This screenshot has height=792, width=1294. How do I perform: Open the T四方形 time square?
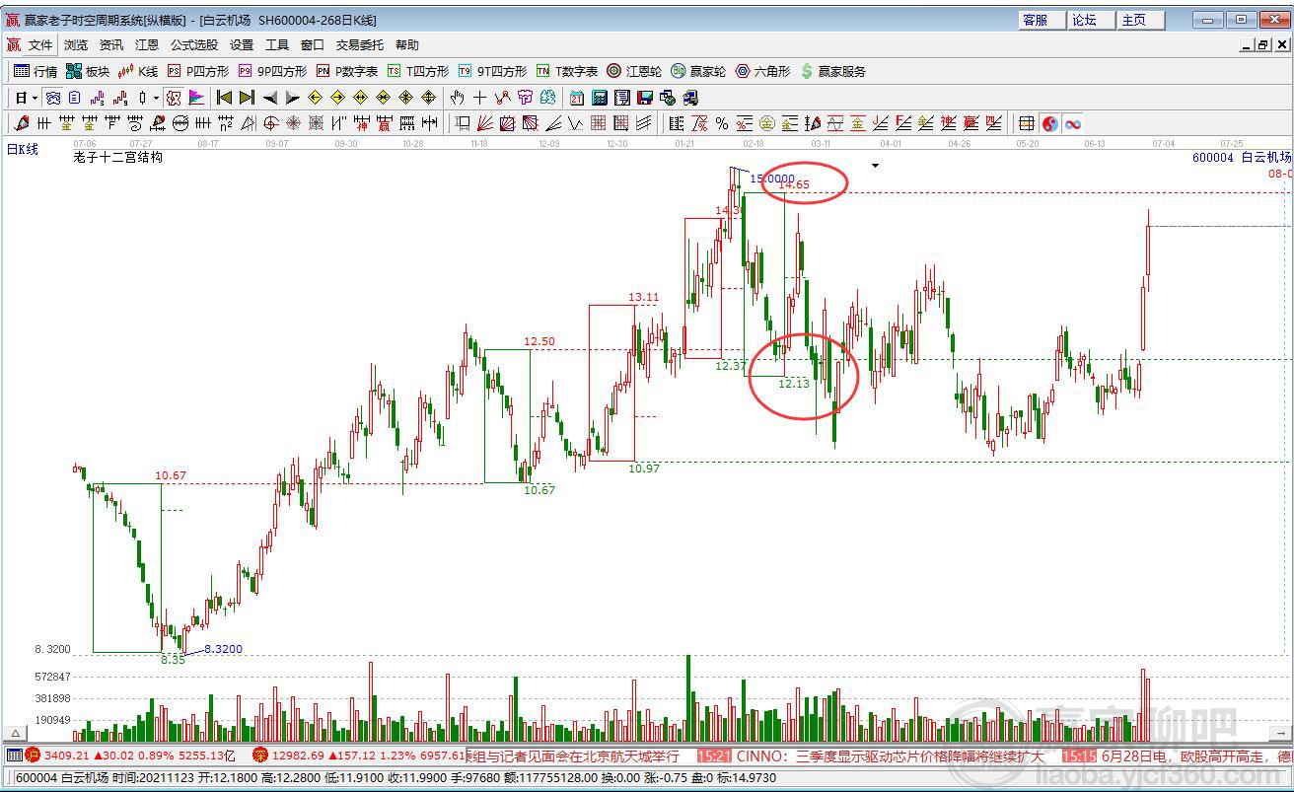point(417,71)
